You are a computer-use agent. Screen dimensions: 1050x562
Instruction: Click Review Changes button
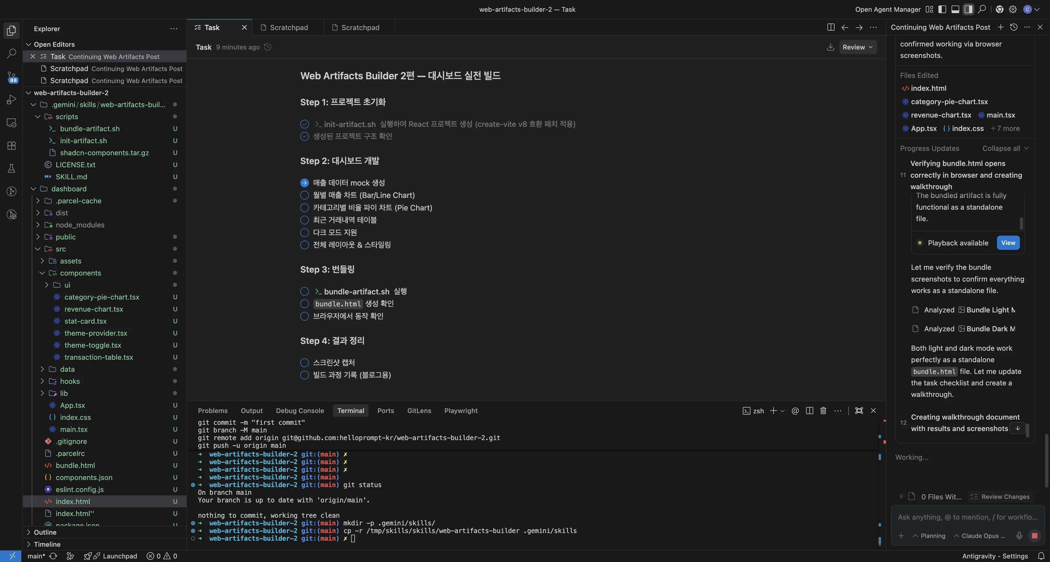1001,496
